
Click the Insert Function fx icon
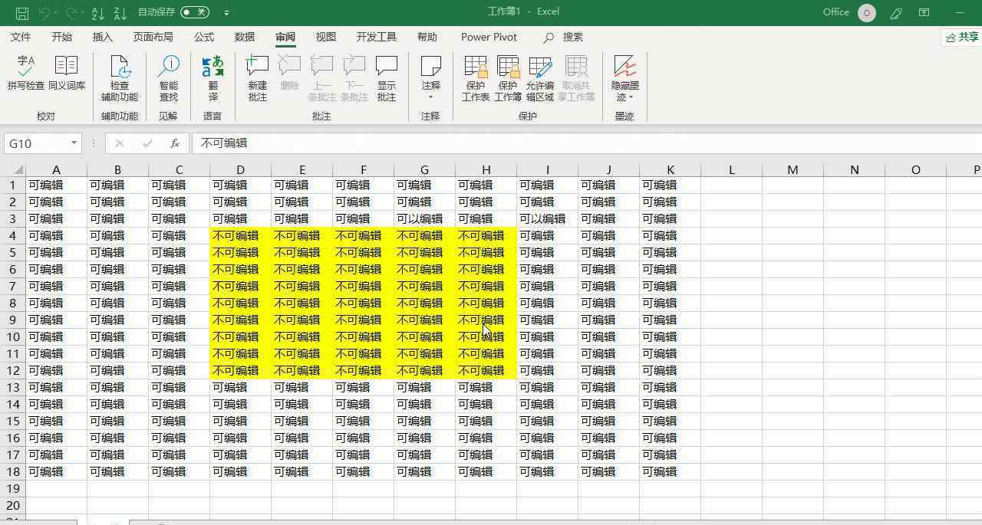pyautogui.click(x=175, y=143)
